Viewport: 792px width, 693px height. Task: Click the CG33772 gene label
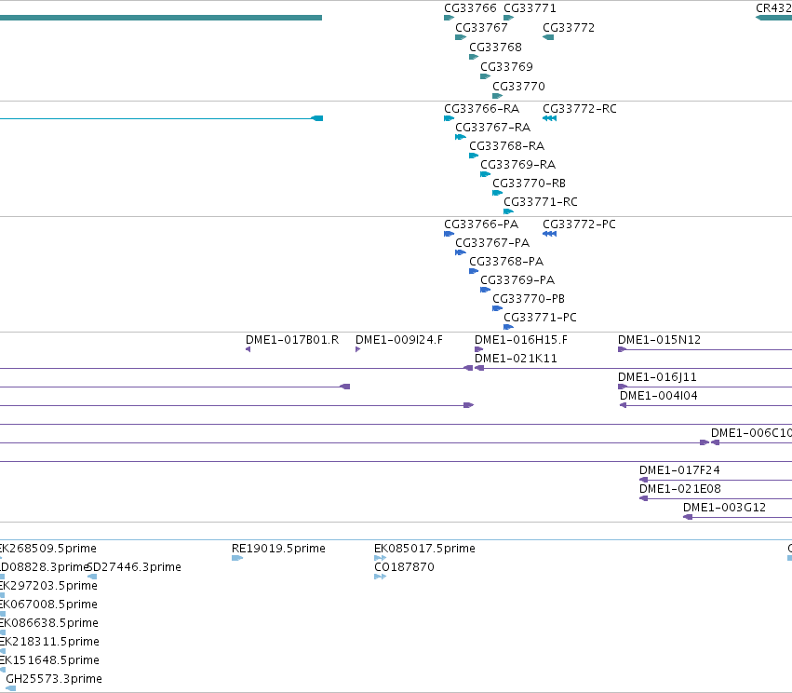click(569, 28)
